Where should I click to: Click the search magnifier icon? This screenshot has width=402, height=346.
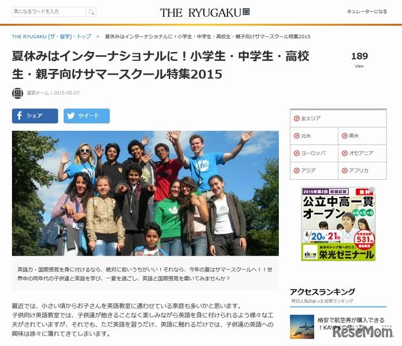(x=91, y=12)
